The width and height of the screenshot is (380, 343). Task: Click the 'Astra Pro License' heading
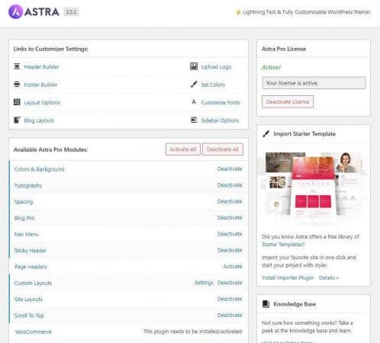[284, 49]
